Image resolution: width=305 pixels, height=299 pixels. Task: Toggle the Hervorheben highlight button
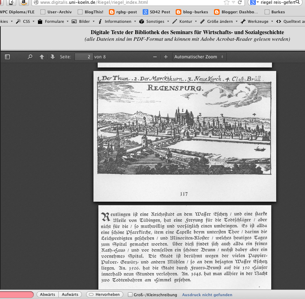104,294
